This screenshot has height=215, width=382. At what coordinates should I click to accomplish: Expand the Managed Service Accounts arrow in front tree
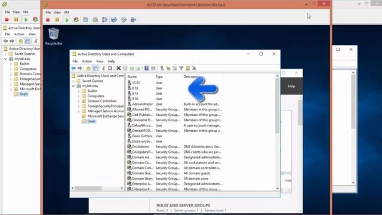[x=79, y=112]
